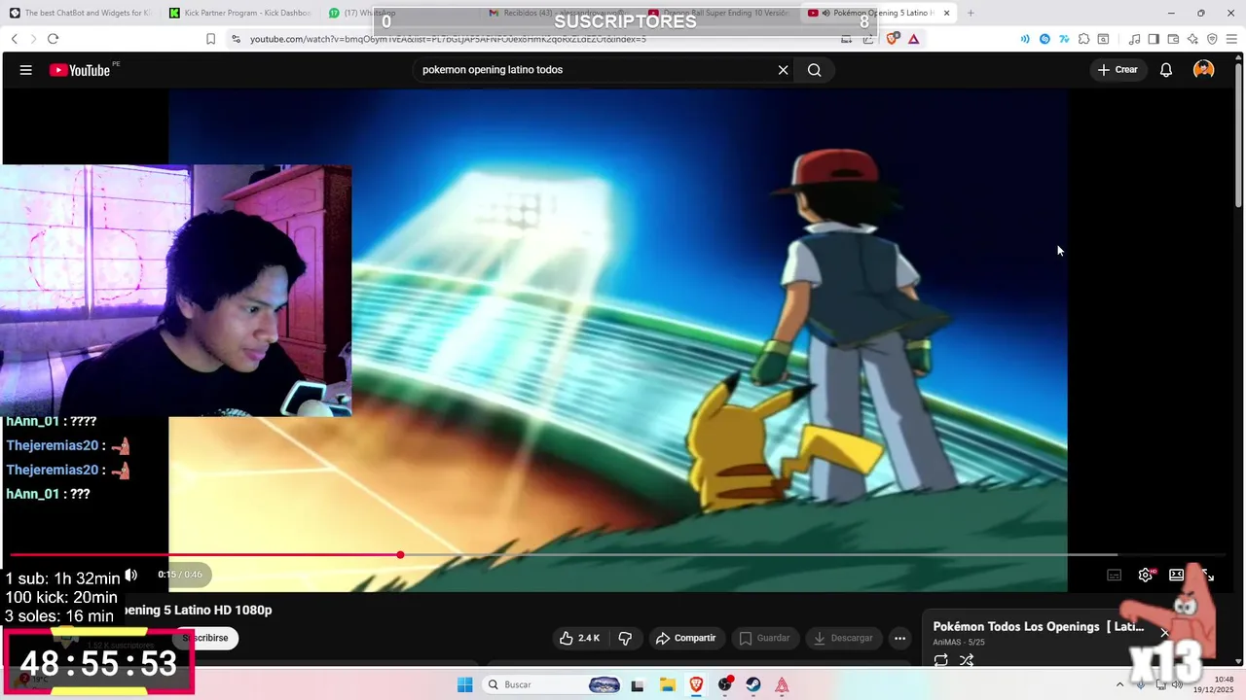The height and width of the screenshot is (700, 1246).
Task: Reload the current page
Action: tap(53, 39)
